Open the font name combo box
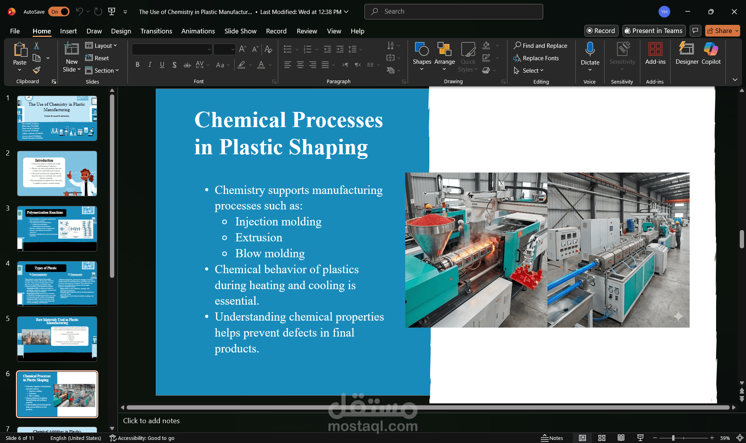 [172, 49]
